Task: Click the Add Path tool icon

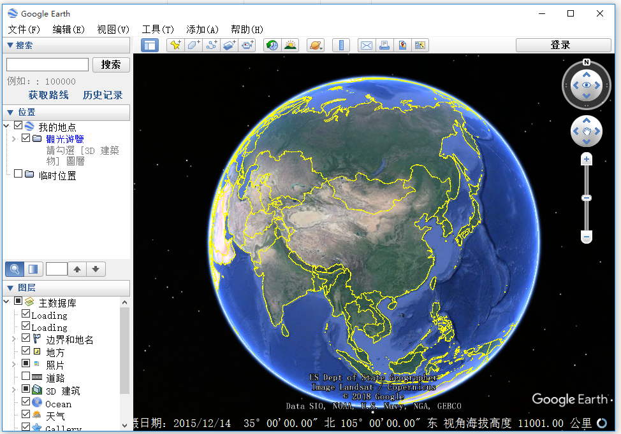Action: click(212, 45)
